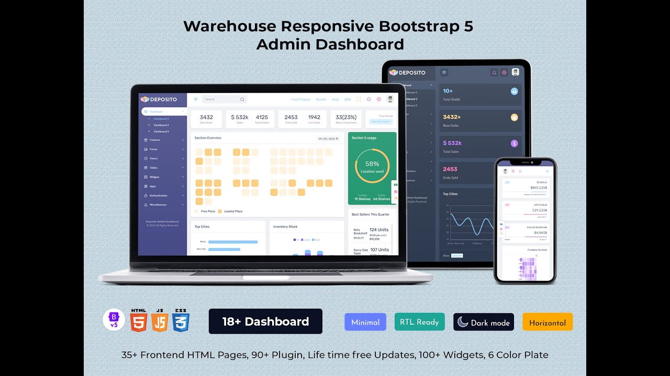Open settings gear on the laptop dashboard
The width and height of the screenshot is (670, 376).
[x=378, y=99]
